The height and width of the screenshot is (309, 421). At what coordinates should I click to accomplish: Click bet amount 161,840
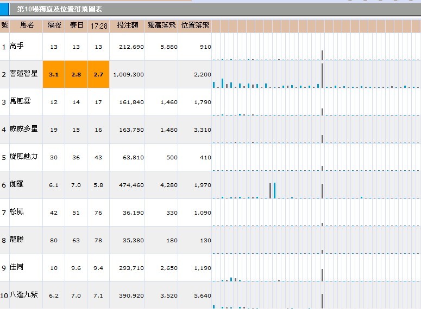click(131, 102)
